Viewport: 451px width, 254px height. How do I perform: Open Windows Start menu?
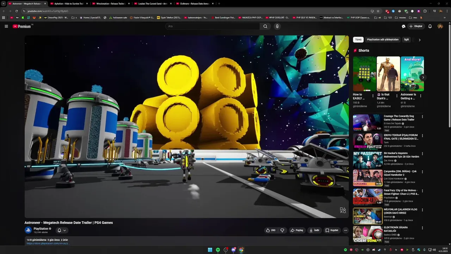210,250
